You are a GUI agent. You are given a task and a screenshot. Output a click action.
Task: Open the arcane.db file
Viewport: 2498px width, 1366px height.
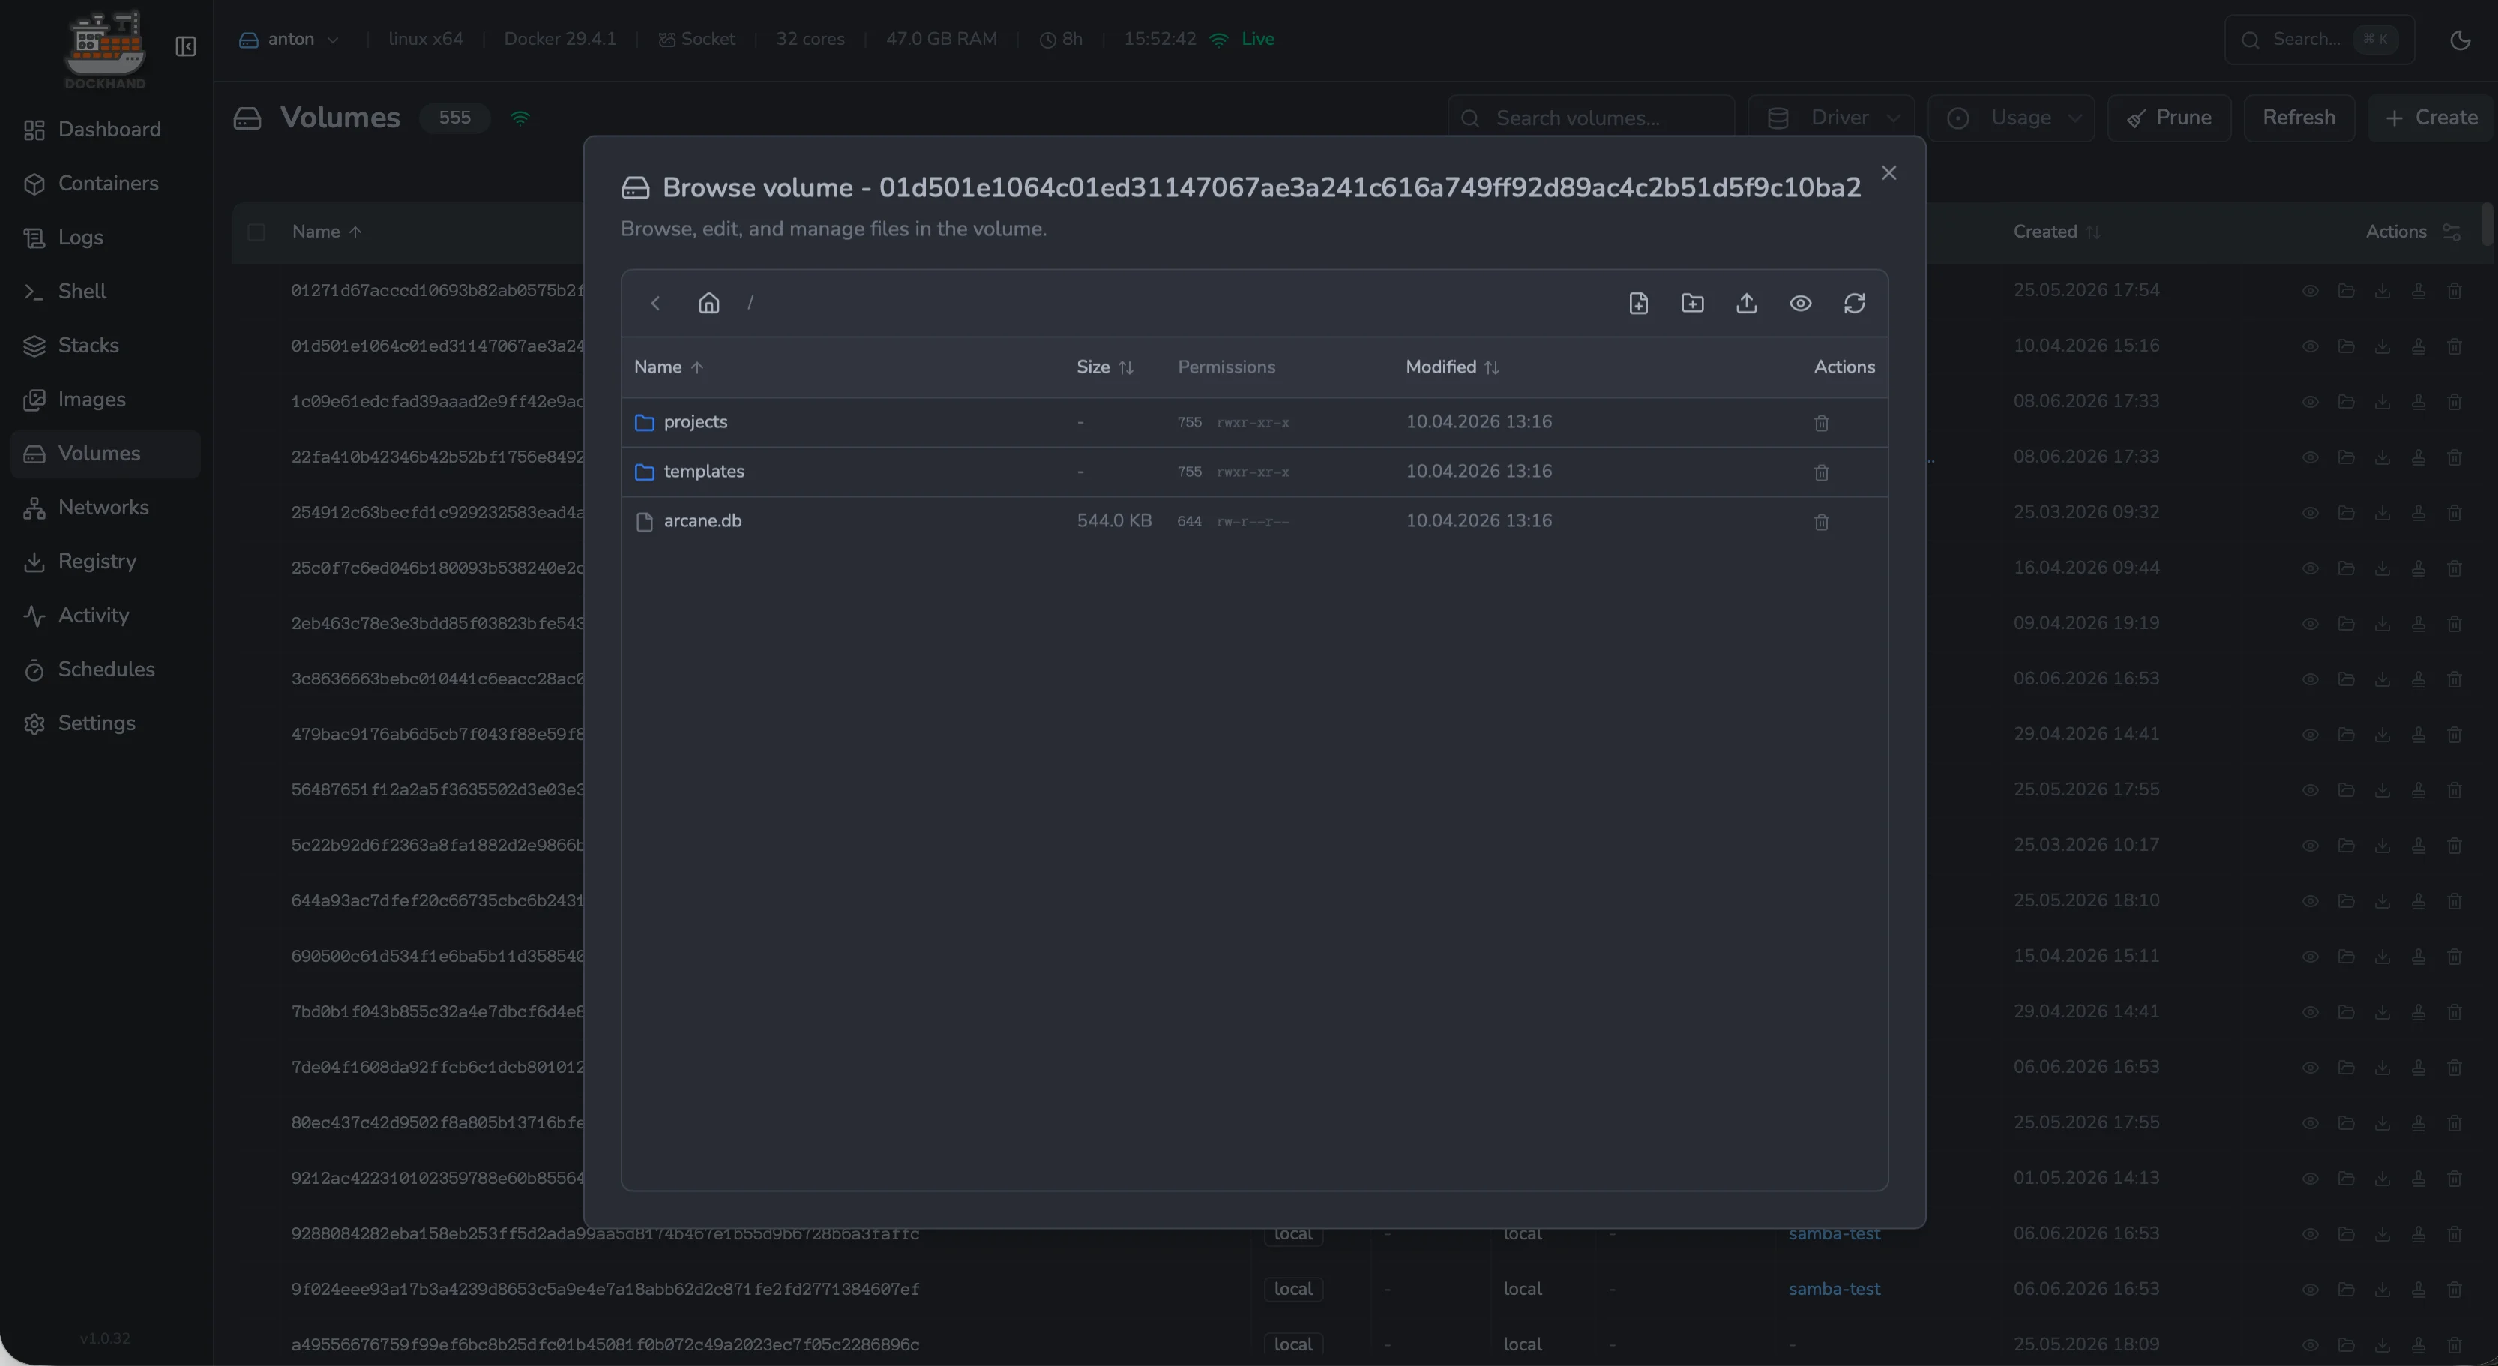[702, 520]
